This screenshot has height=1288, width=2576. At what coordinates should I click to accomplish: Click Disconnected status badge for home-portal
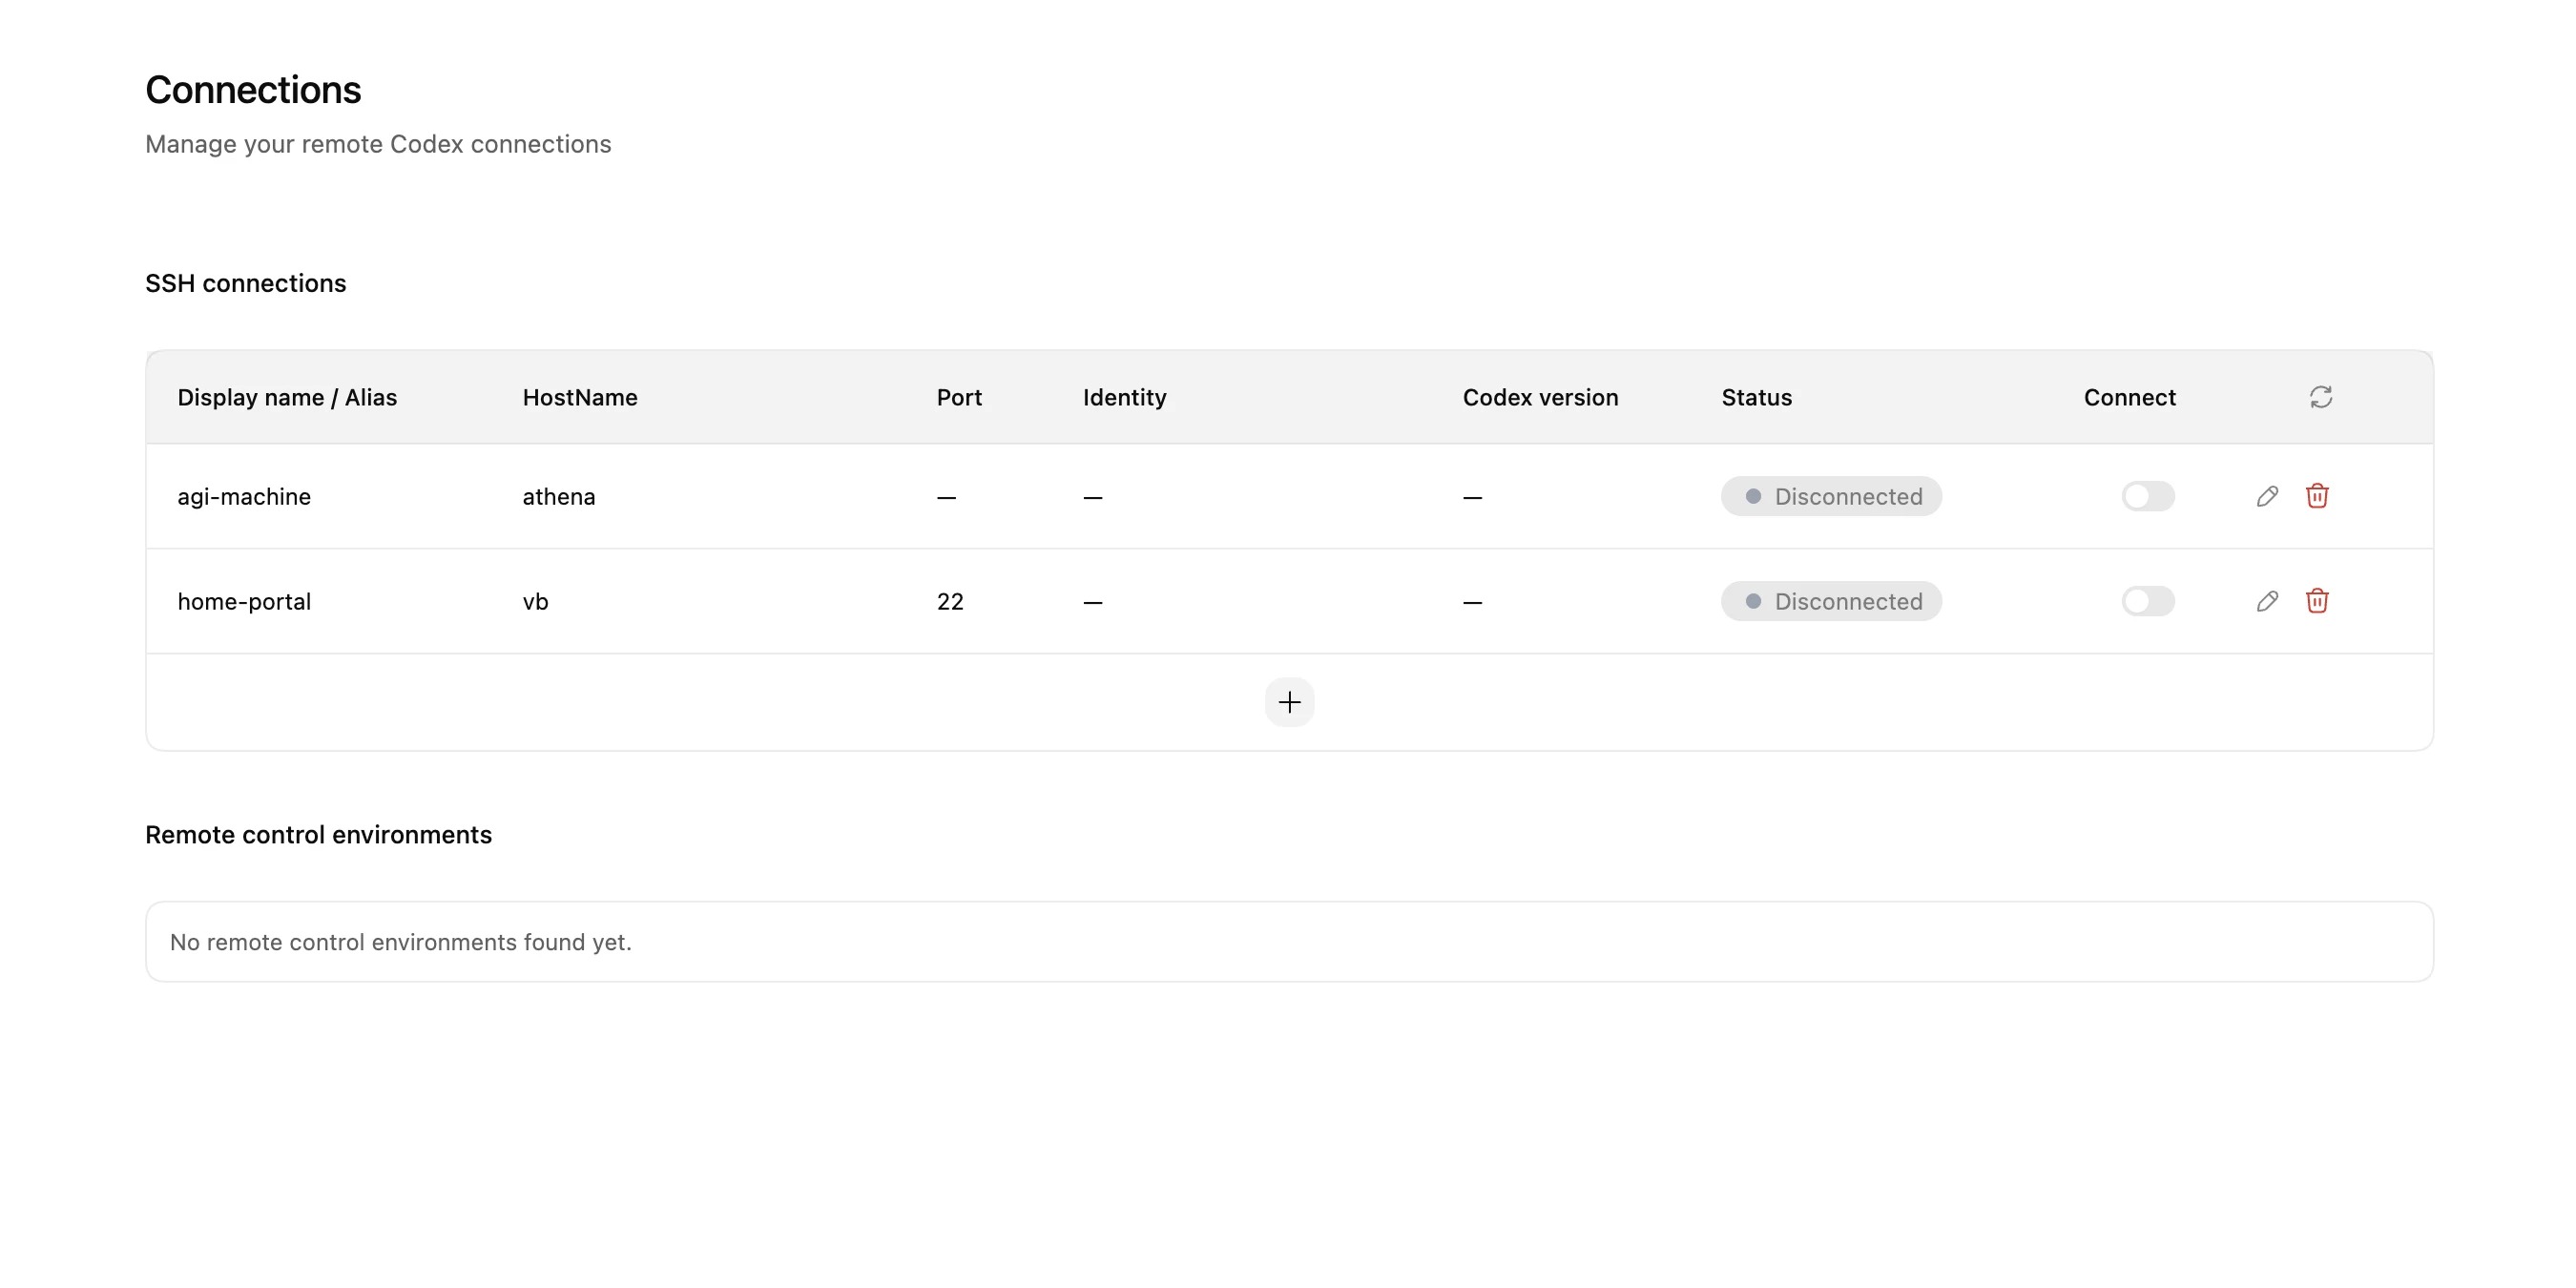[x=1831, y=601]
